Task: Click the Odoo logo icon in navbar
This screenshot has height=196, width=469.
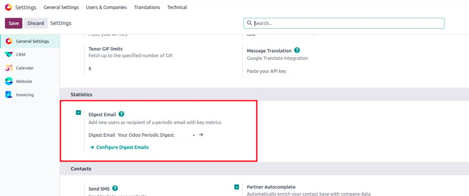Action: click(8, 7)
